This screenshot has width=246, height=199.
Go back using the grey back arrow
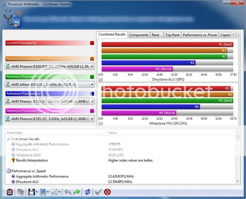pyautogui.click(x=68, y=192)
